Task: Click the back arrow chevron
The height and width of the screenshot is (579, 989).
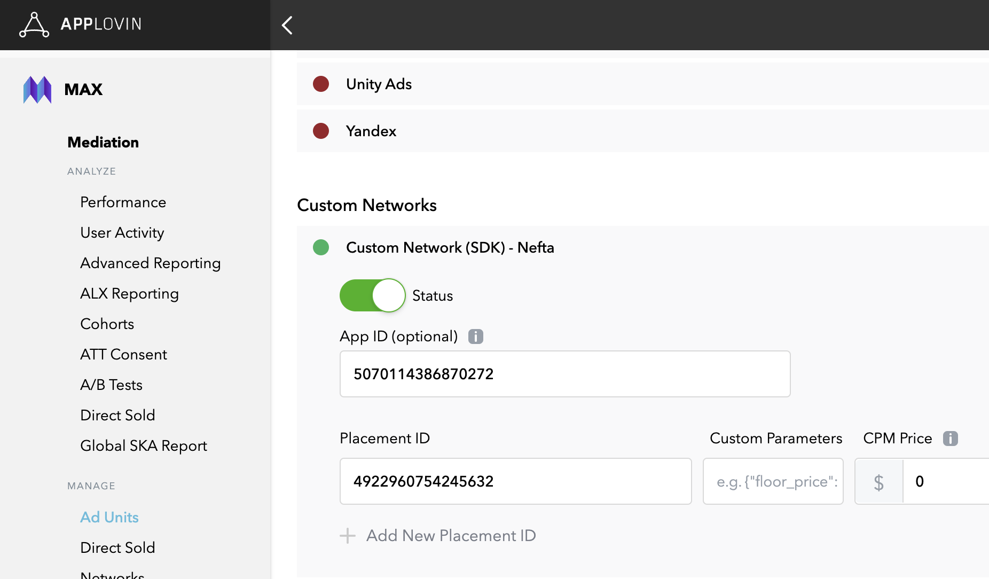Action: point(287,25)
